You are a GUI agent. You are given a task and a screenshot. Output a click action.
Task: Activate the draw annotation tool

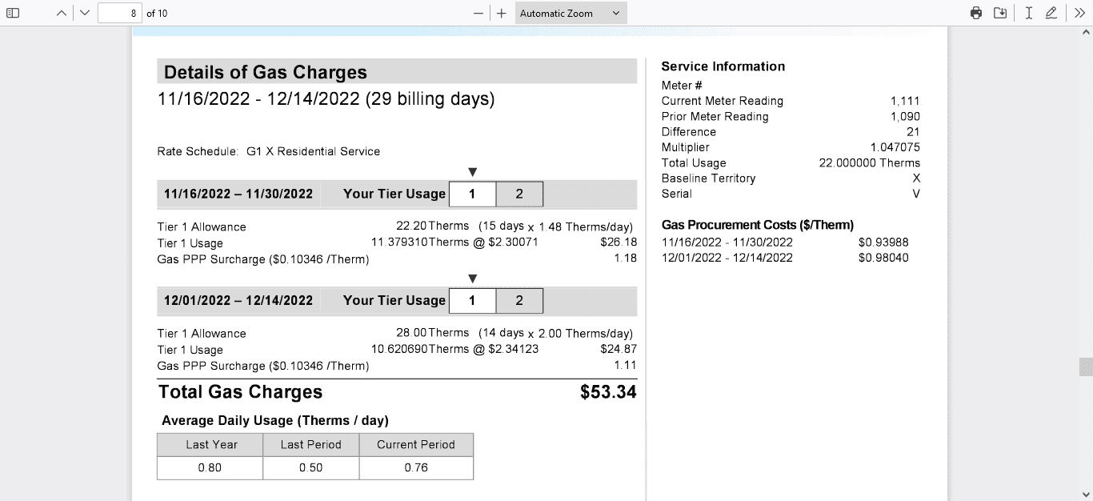[x=1051, y=13]
